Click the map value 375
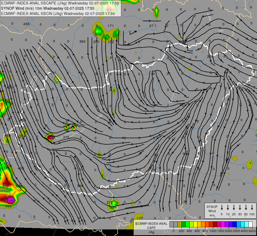The width and height of the screenshot is (257, 236). point(66,138)
